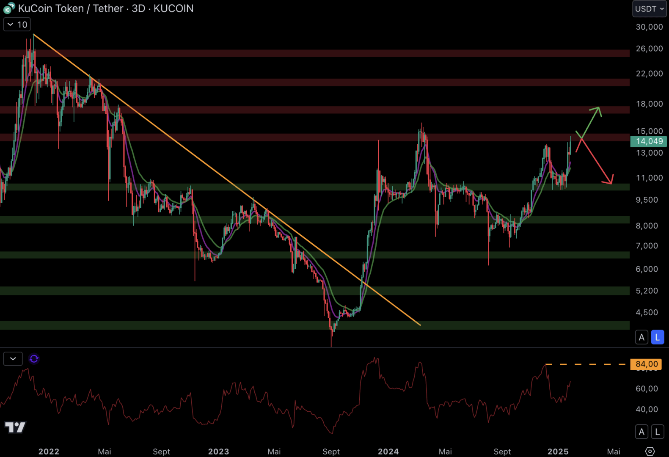
Task: Collapse the lower indicator pane legend chevron
Action: pos(13,359)
